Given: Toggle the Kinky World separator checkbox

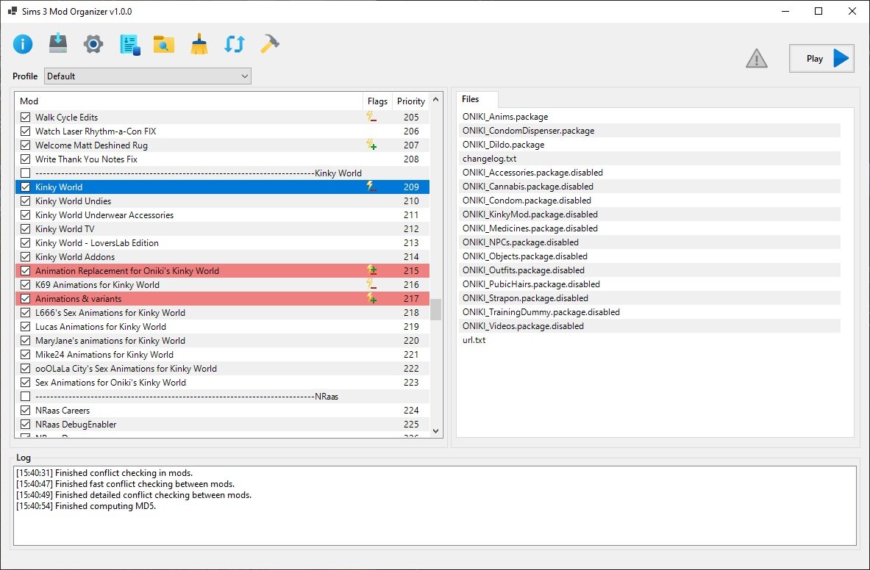Looking at the screenshot, I should click(25, 173).
